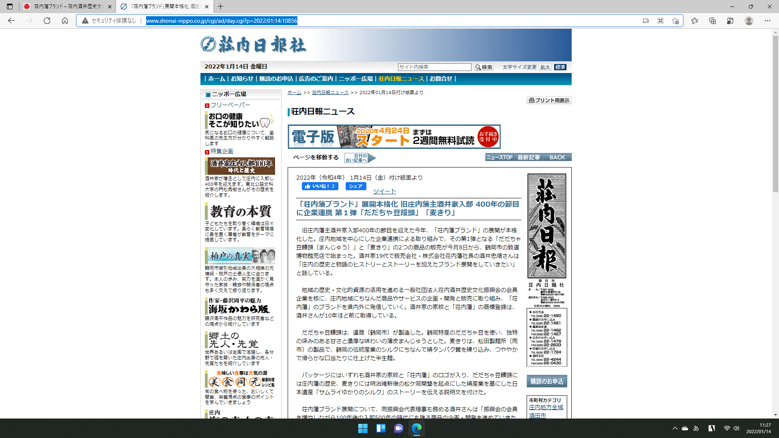Switch font size to 拡大 (enlarge)

pyautogui.click(x=545, y=67)
